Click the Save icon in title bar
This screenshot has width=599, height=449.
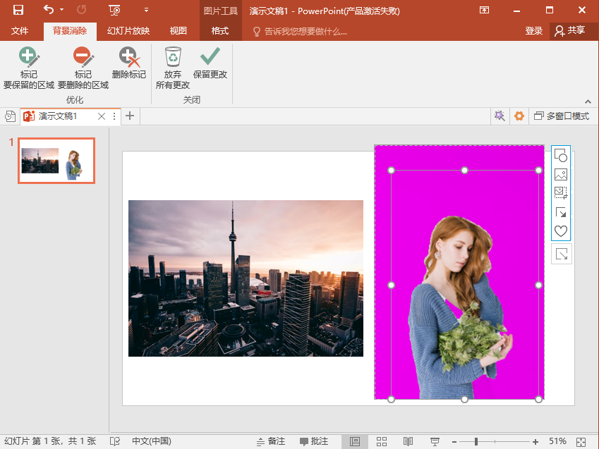[18, 10]
